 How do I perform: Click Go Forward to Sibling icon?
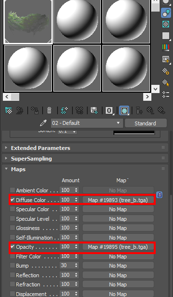point(161,110)
